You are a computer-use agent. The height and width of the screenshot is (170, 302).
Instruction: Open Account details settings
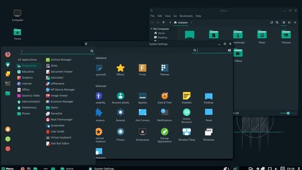(120, 98)
